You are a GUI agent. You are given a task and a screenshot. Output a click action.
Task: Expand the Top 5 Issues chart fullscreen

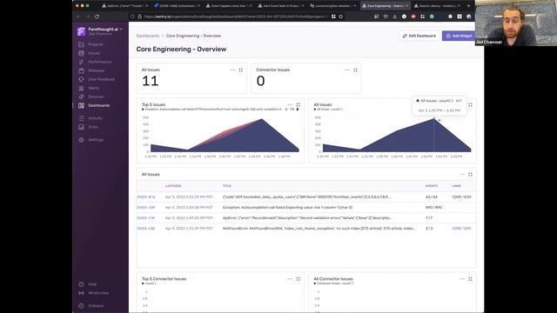coord(299,104)
